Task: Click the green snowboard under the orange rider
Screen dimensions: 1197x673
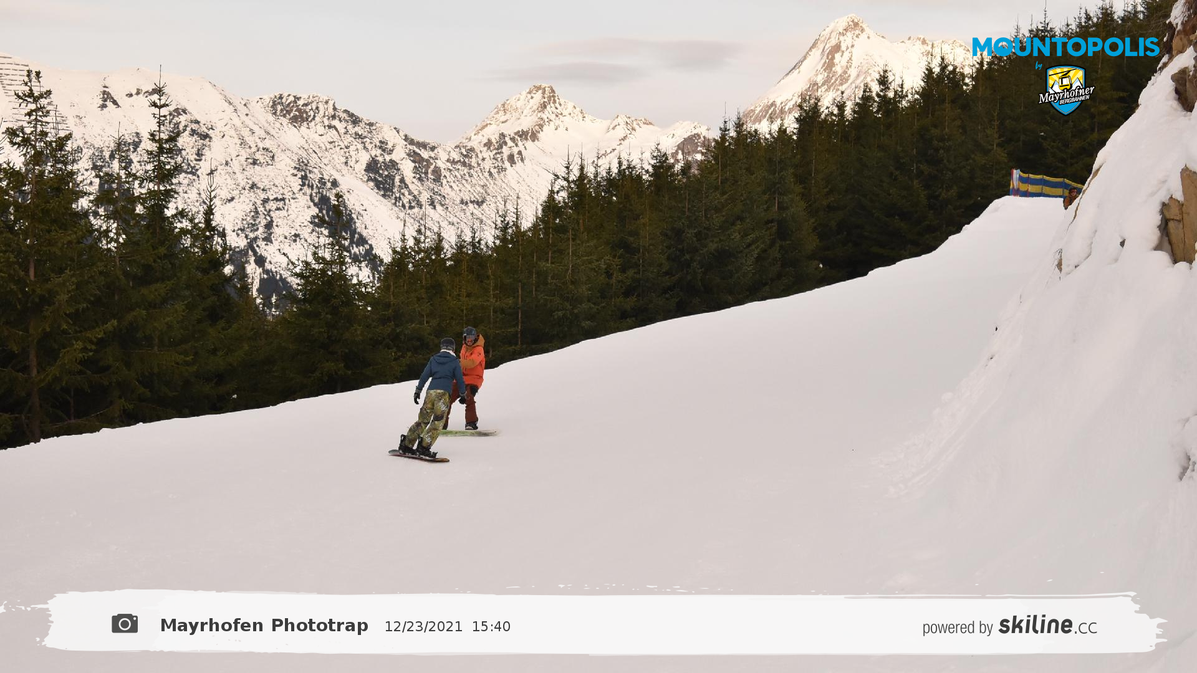Action: (x=469, y=432)
